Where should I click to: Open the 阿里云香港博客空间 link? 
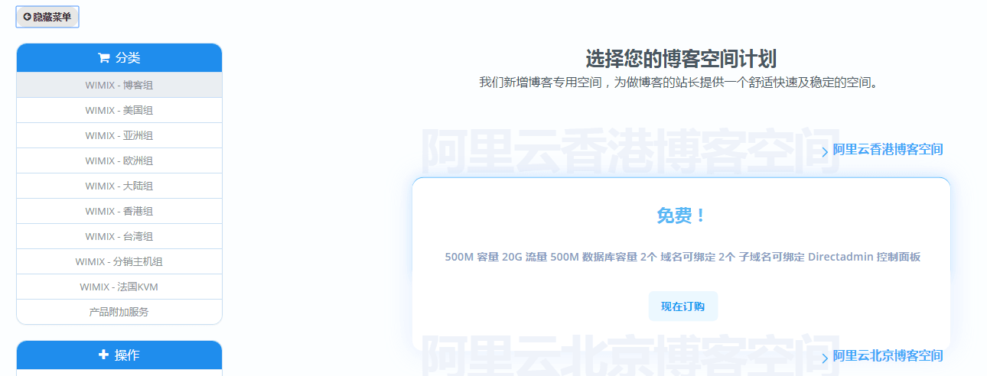click(888, 150)
